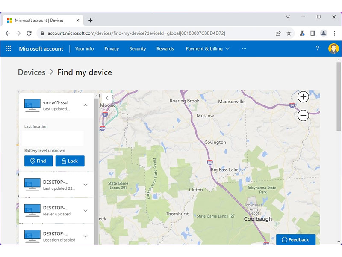Click the Thornhurst map label

[177, 214]
